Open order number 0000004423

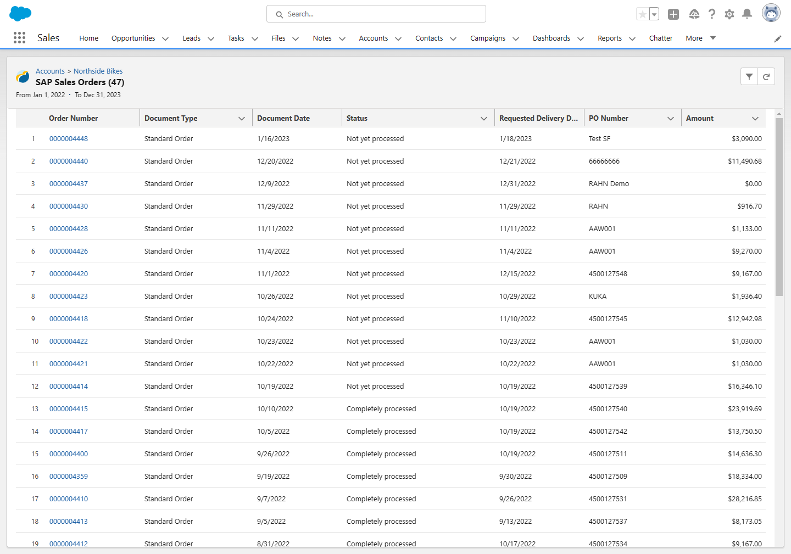[x=69, y=296]
